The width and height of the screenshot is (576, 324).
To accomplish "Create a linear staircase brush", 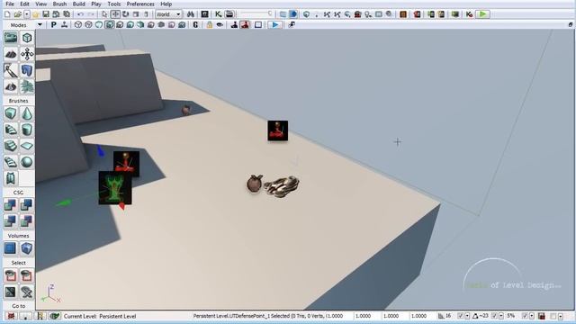I will click(11, 146).
